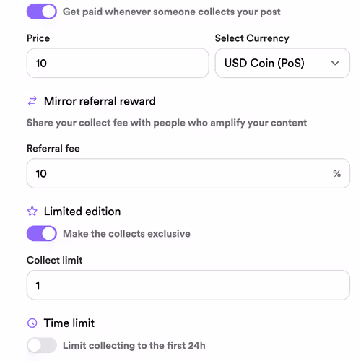Click the 'Get paid whenever someone collects' label

pyautogui.click(x=172, y=12)
